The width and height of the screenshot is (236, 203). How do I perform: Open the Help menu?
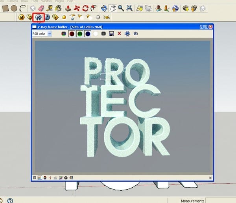(x=70, y=1)
